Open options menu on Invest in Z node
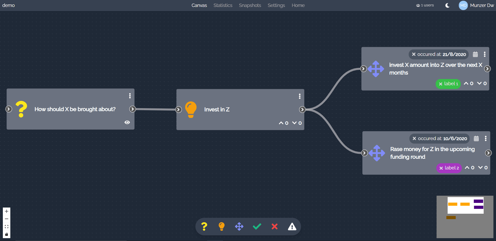496x241 pixels. [300, 96]
